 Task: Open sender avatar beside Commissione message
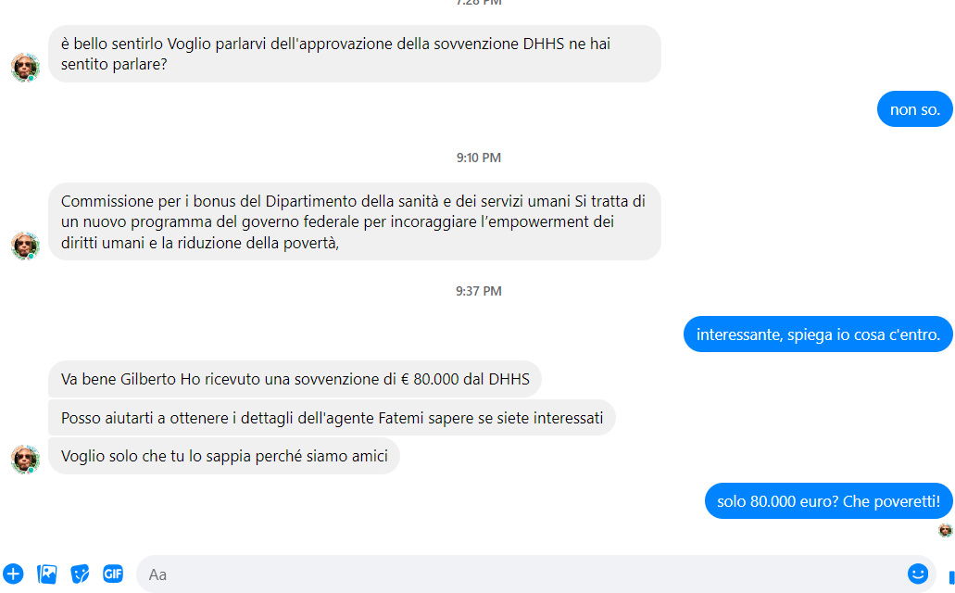coord(25,246)
